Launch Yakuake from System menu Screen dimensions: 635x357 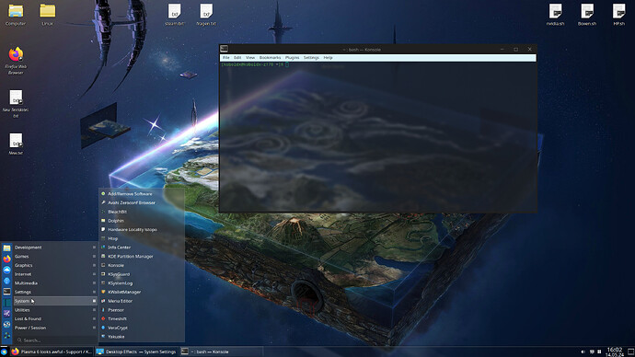(x=142, y=337)
